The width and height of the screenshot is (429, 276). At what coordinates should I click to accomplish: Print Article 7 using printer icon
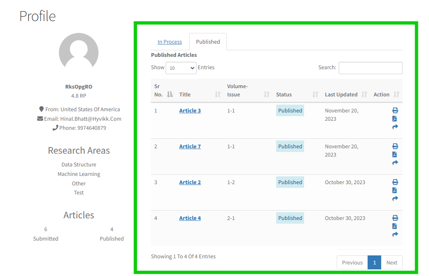(395, 146)
